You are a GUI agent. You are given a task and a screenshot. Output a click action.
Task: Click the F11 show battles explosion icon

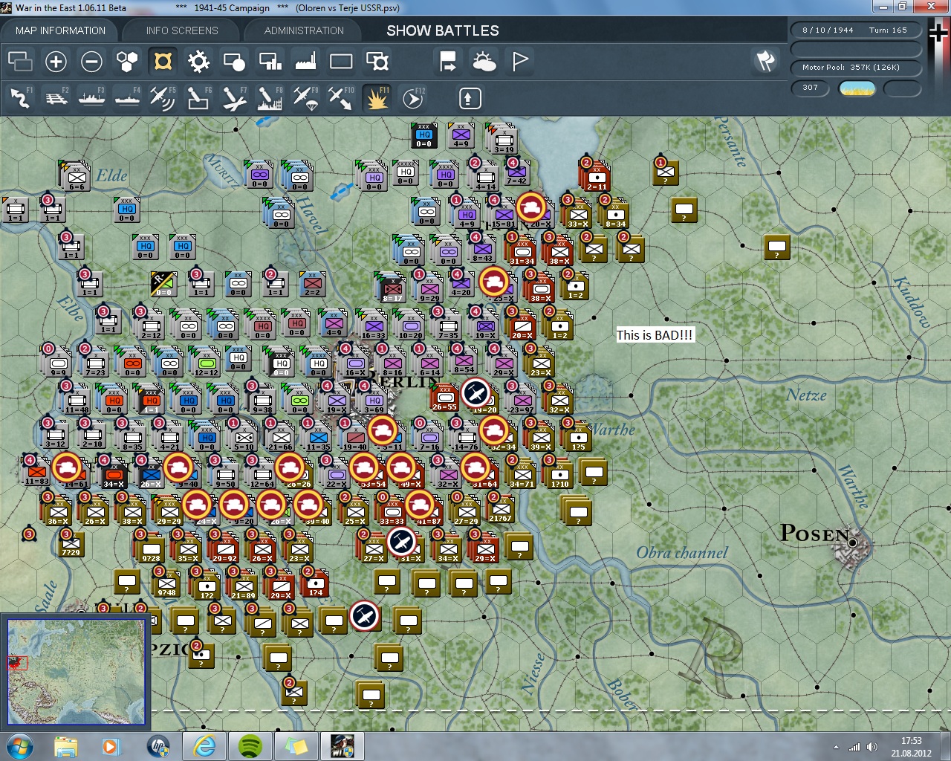coord(377,98)
